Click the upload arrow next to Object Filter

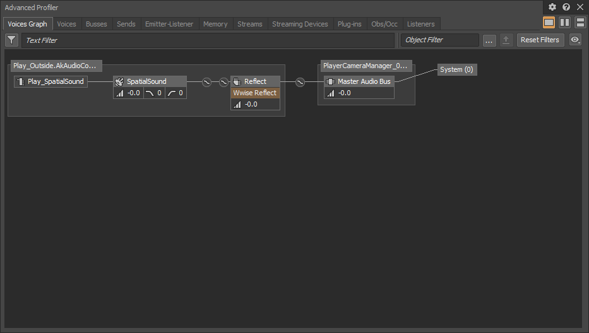tap(506, 40)
